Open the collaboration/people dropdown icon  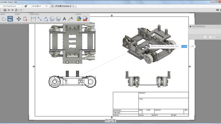click(17, 10)
